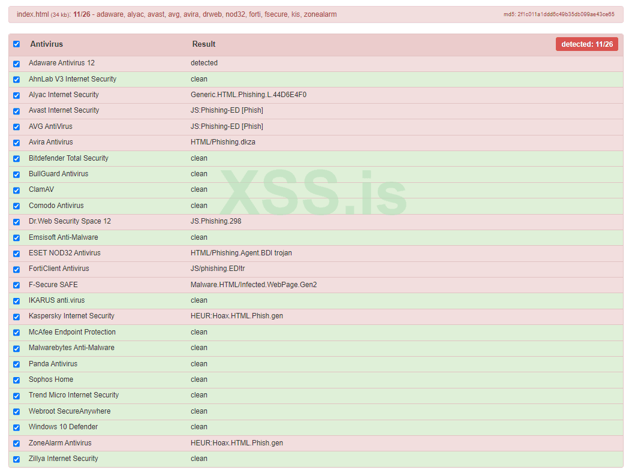Click the 'F-Secure SAFE' name
The height and width of the screenshot is (470, 626).
[53, 285]
